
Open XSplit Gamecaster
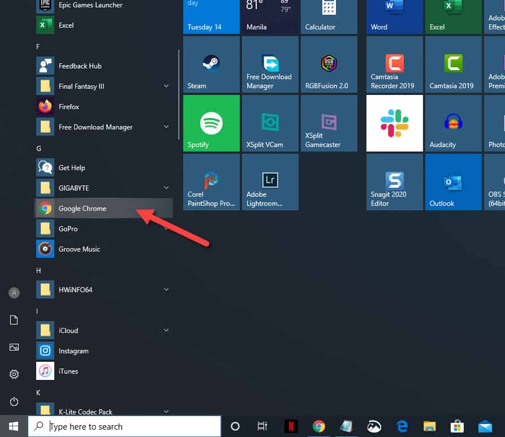(329, 123)
